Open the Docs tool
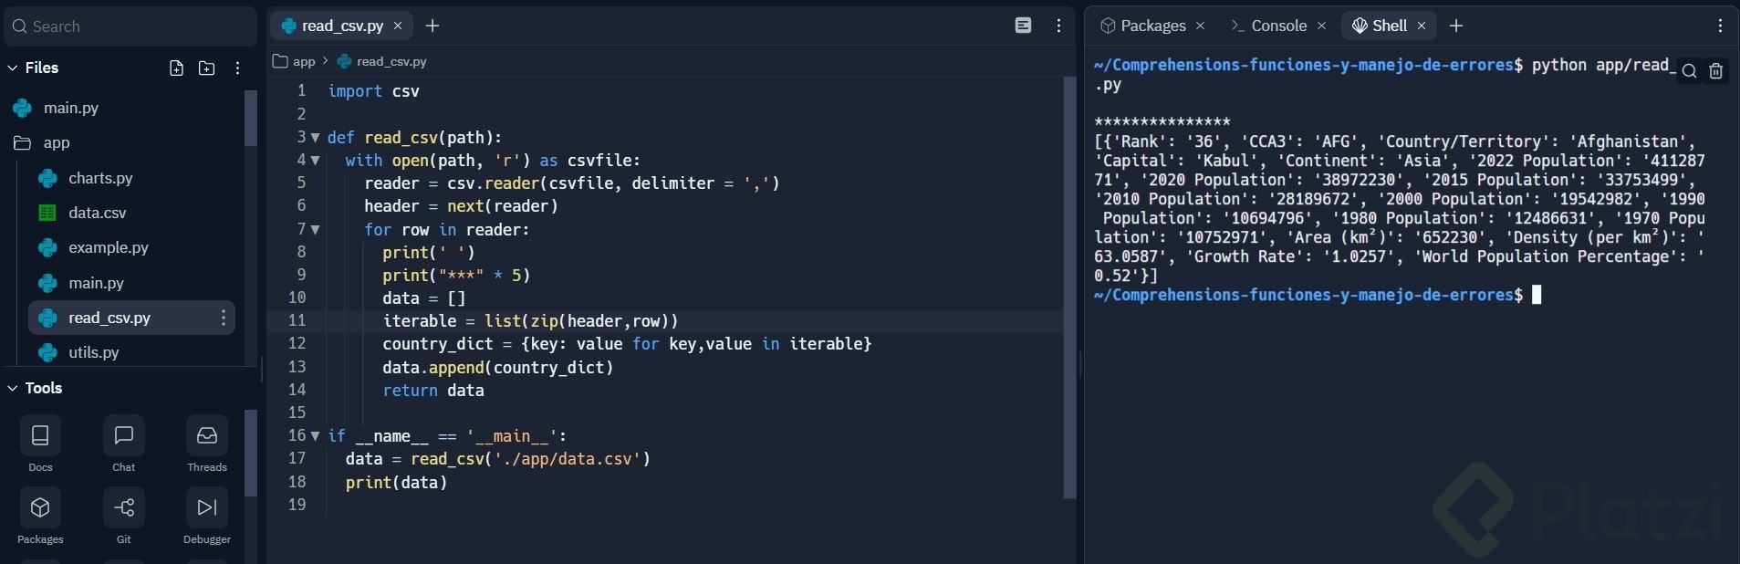 (x=40, y=436)
